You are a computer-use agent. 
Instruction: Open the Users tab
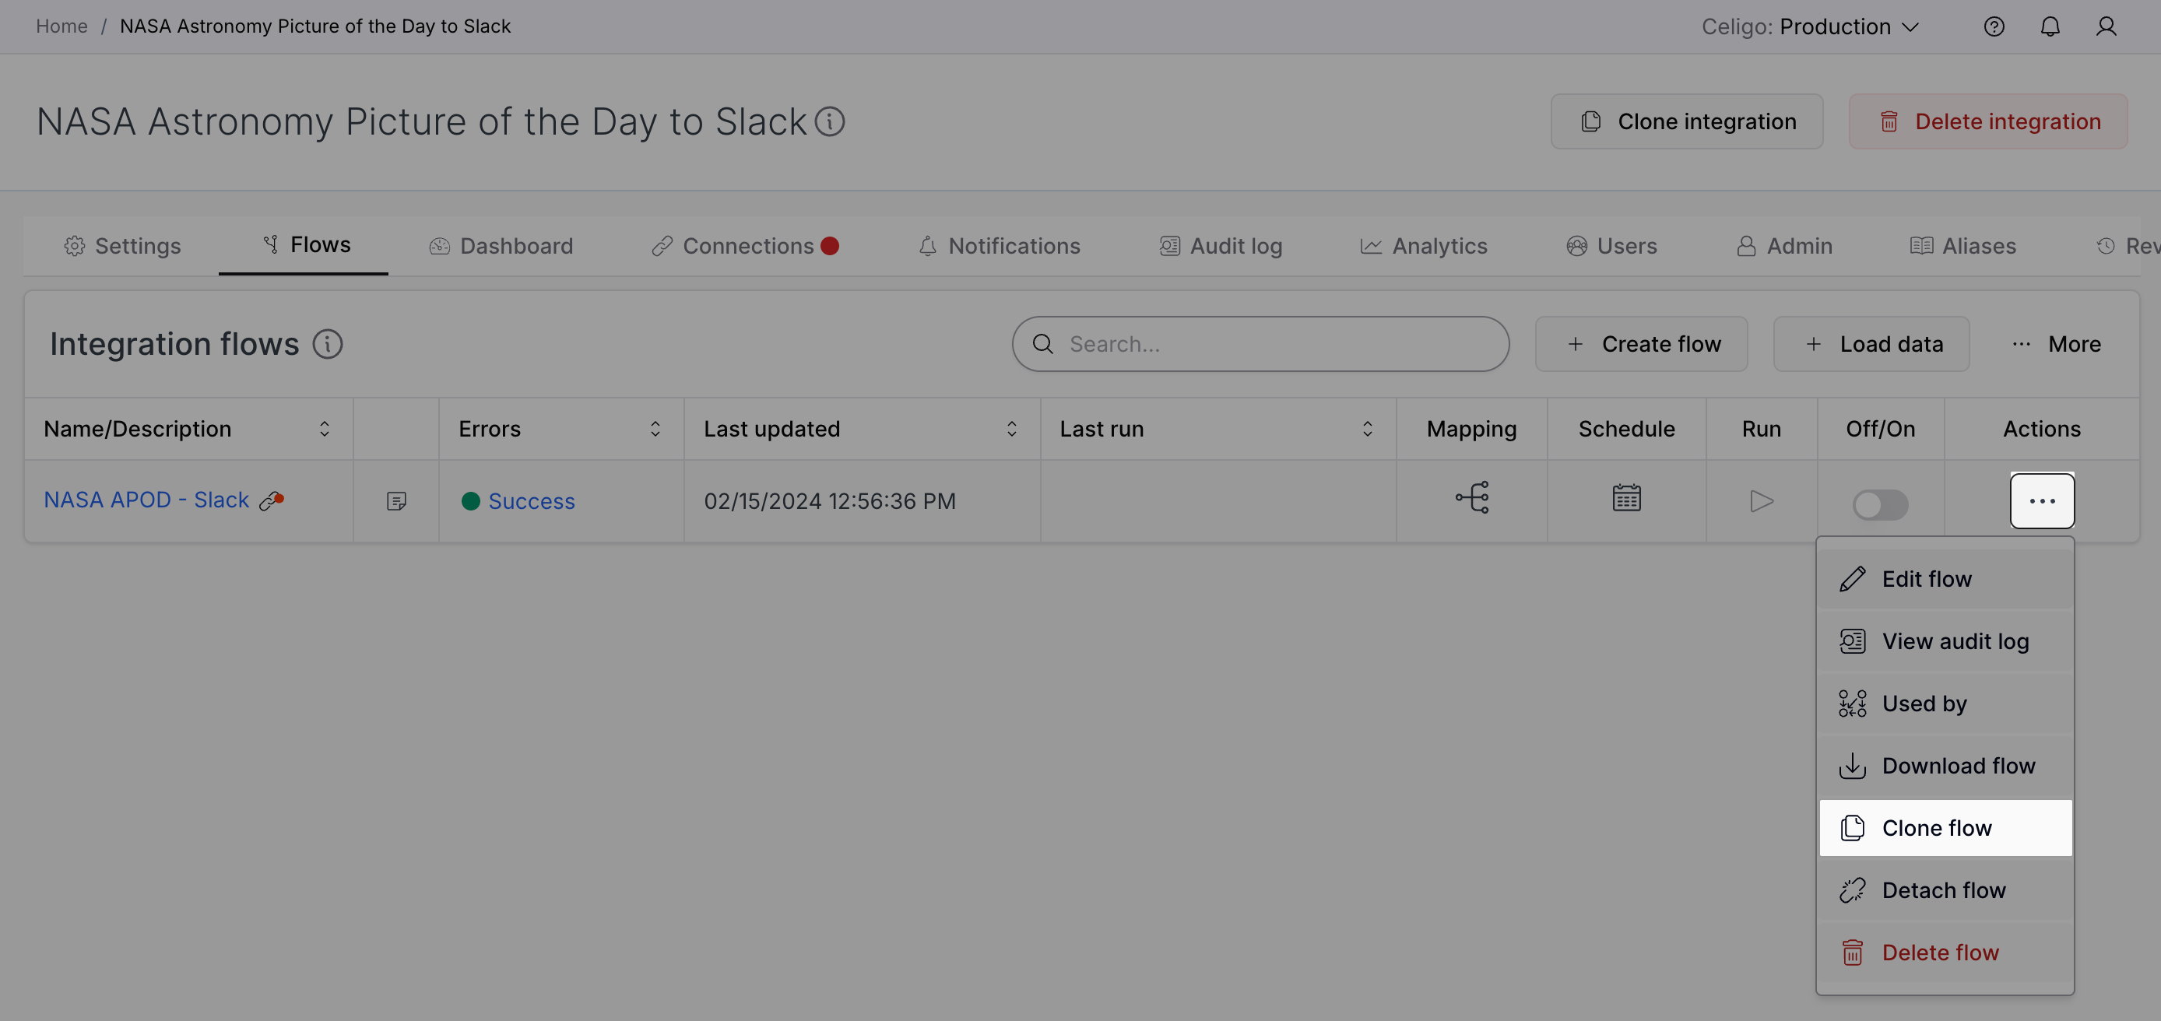point(1611,246)
